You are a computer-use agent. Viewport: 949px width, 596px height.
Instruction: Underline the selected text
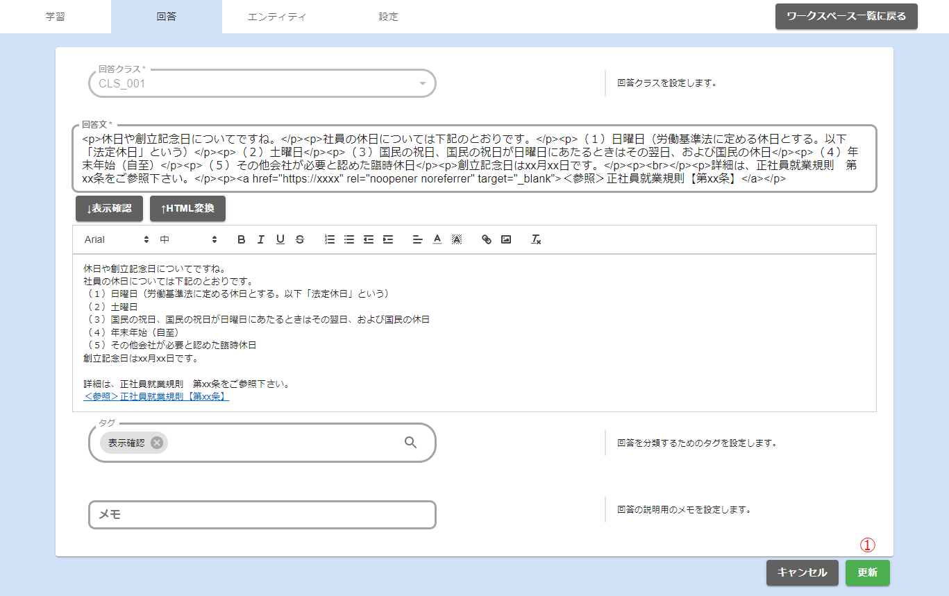[x=280, y=239]
